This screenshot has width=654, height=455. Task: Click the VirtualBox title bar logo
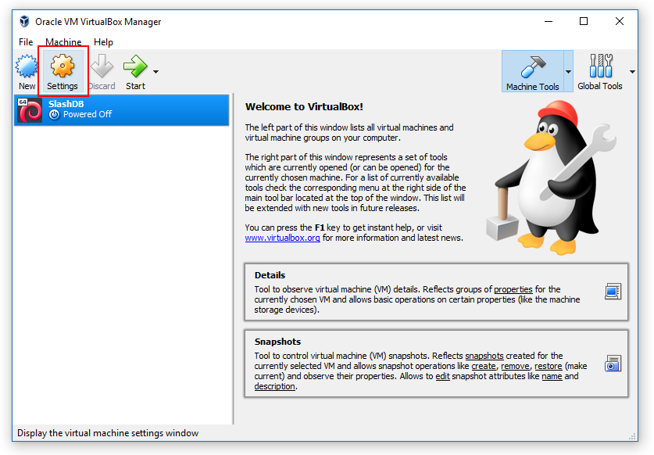coord(24,21)
